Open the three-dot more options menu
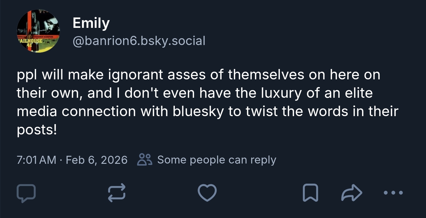This screenshot has width=426, height=218. pos(393,193)
